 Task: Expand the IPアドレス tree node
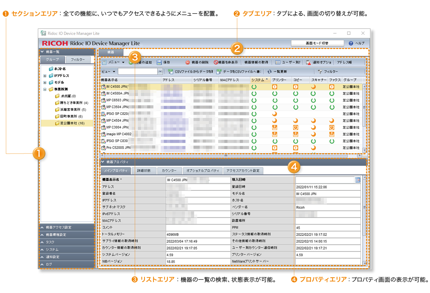click(x=45, y=76)
